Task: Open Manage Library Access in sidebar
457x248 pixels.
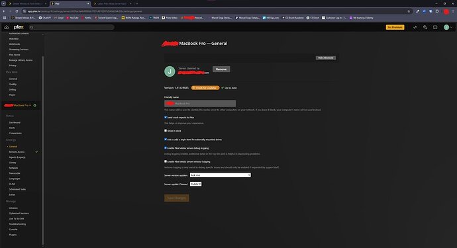Action: coord(21,60)
